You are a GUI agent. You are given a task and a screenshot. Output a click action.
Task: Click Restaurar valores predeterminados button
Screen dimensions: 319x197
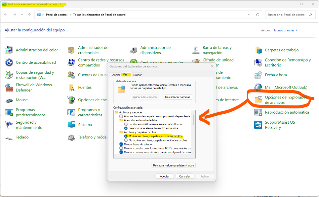pyautogui.click(x=174, y=166)
